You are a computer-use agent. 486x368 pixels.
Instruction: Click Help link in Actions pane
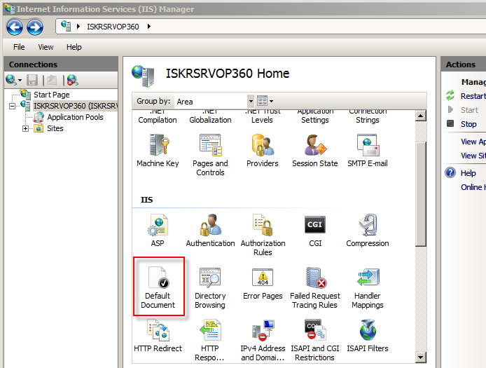pos(468,173)
